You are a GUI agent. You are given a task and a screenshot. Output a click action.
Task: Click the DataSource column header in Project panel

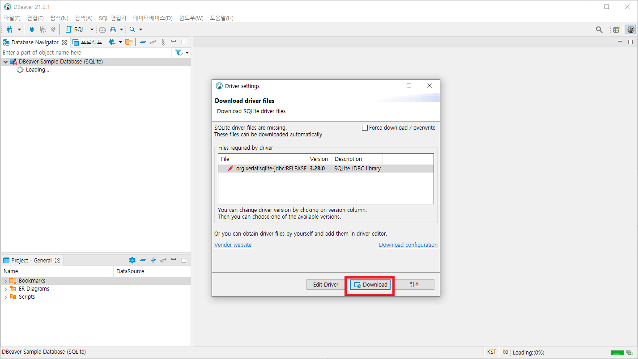152,271
